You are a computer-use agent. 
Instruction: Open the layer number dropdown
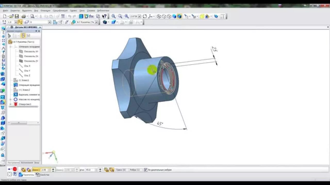pos(50,22)
